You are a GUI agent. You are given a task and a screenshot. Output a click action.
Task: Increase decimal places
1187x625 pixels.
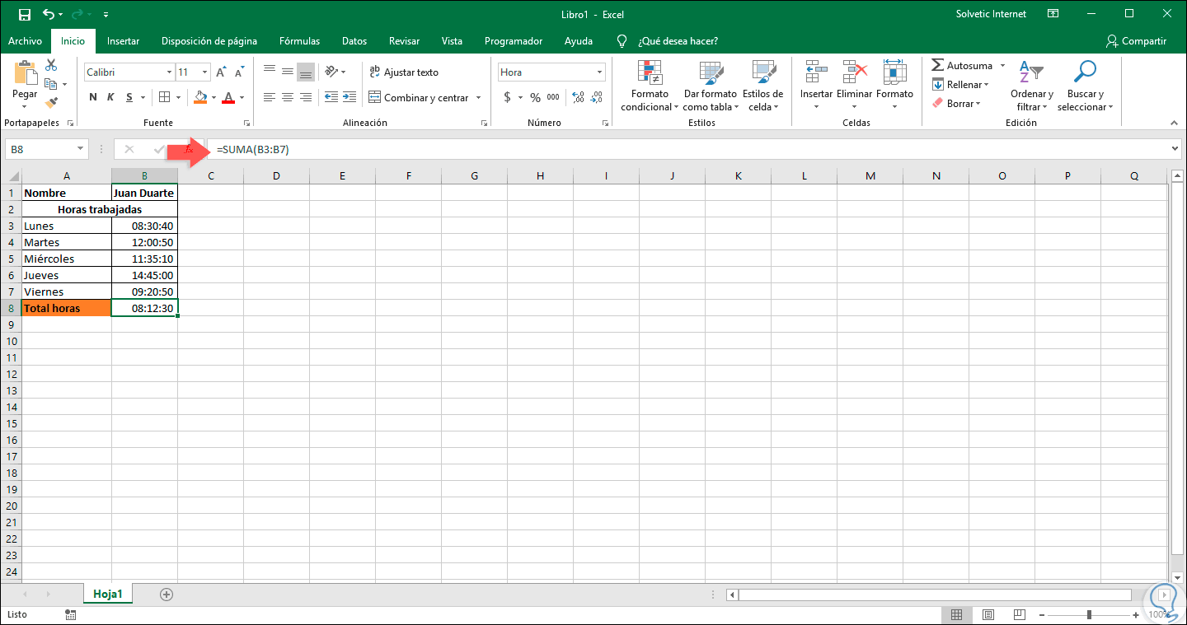click(x=578, y=97)
